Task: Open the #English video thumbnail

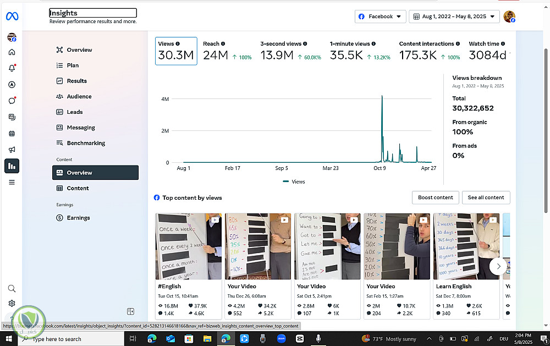Action: [188, 246]
